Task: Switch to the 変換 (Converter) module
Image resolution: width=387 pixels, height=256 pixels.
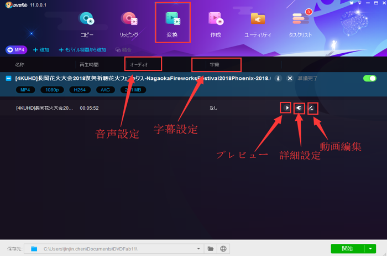Action: 172,24
